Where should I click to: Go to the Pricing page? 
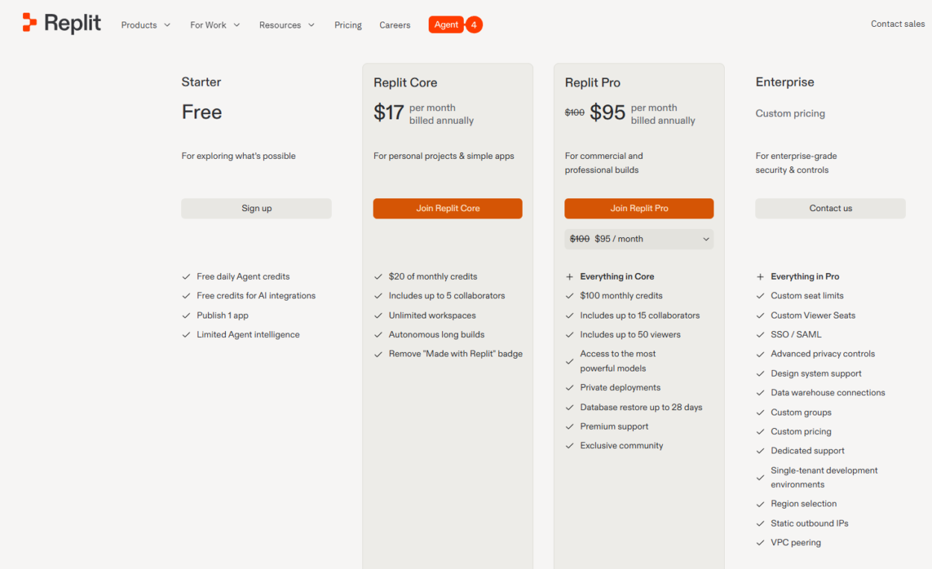coord(348,25)
